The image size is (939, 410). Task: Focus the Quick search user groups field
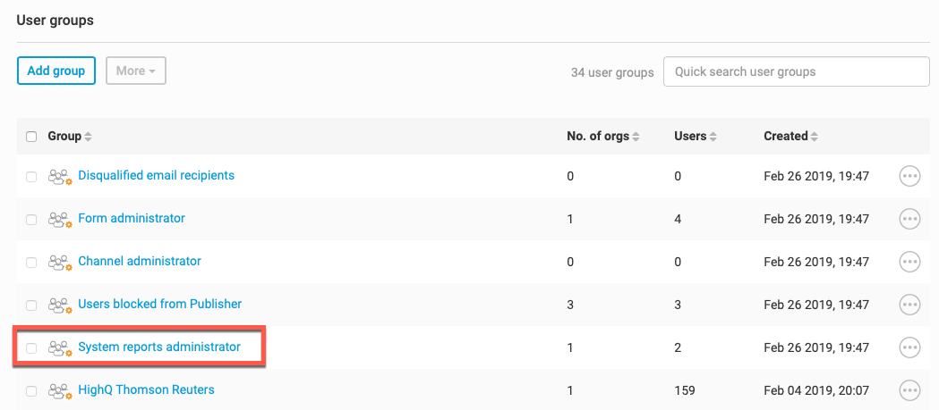pos(796,71)
